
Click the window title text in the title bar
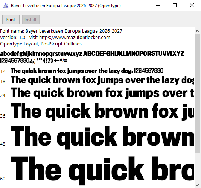pos(66,6)
